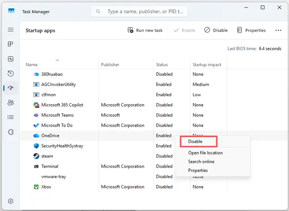The width and height of the screenshot is (289, 211).
Task: Click Medium impact for AGCInvokerUtility
Action: point(201,85)
